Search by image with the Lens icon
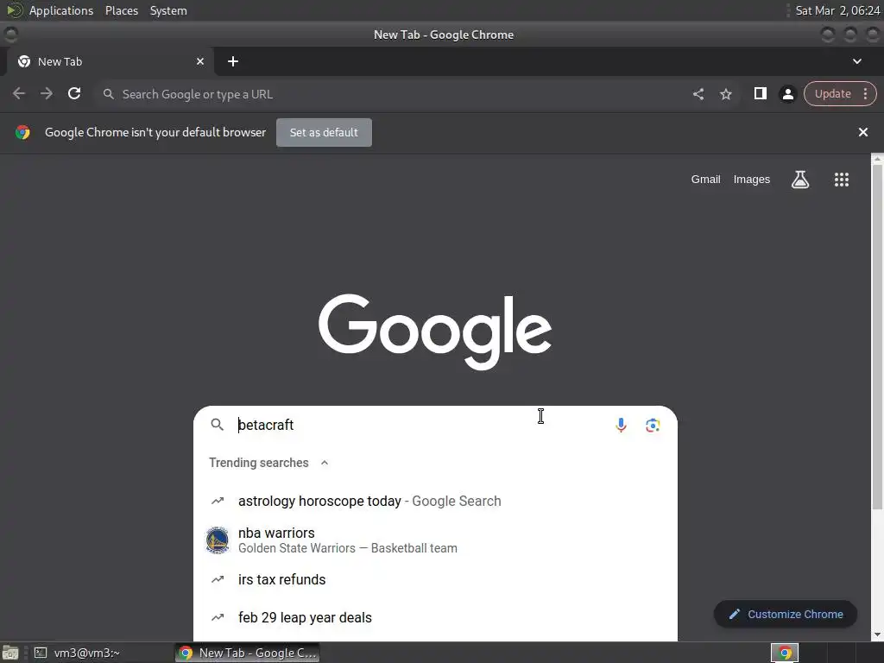The width and height of the screenshot is (884, 663). coord(653,425)
